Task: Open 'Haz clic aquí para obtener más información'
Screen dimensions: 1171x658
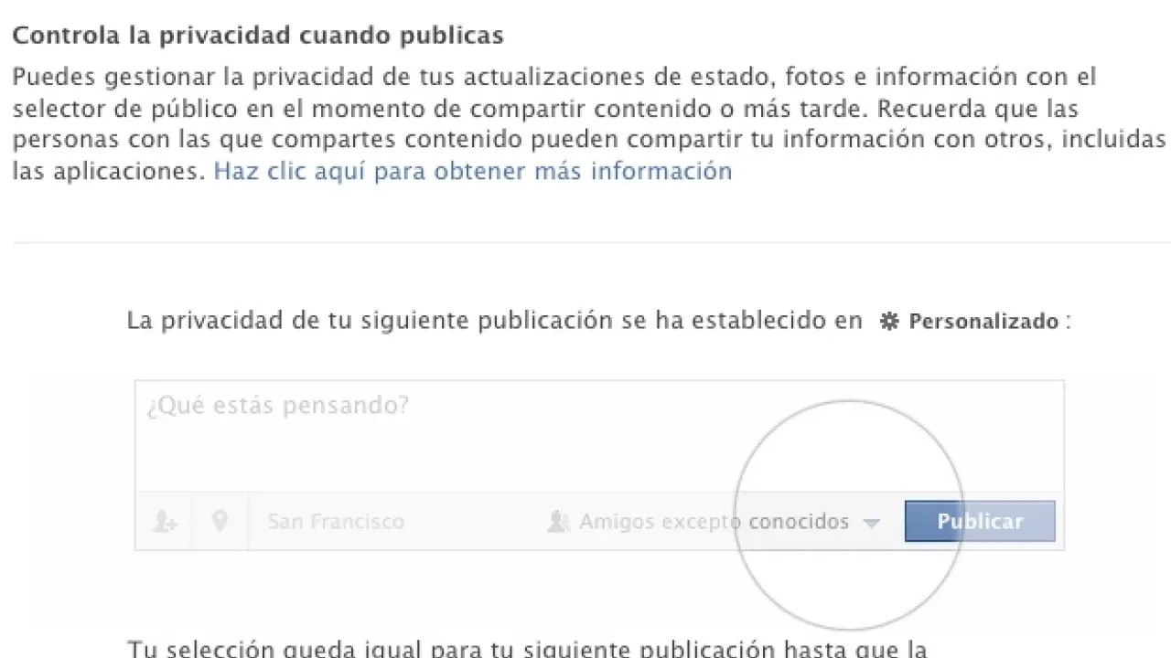Action: (472, 171)
